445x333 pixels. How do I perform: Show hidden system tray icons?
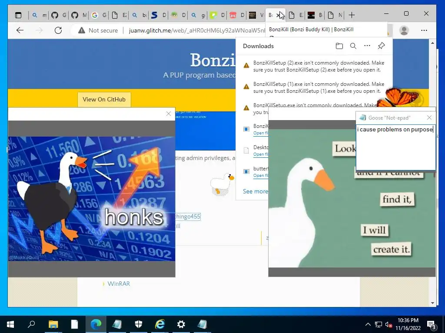click(368, 324)
